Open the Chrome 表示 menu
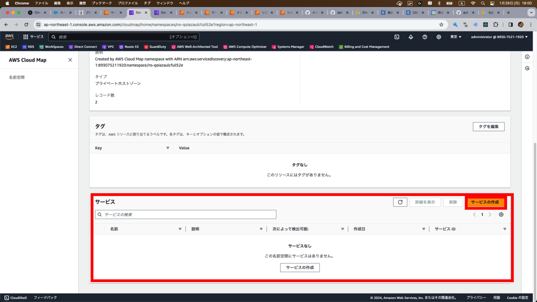This screenshot has height=302, width=537. tap(70, 3)
